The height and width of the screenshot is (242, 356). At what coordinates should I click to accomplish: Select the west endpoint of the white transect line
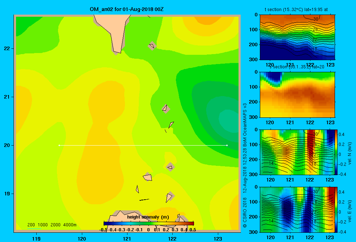pyautogui.click(x=59, y=145)
